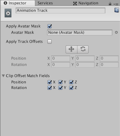Uncheck Rotation Z match field
Image resolution: width=120 pixels, height=136 pixels.
click(x=71, y=88)
